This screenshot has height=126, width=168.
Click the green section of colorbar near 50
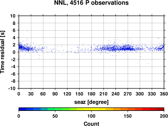click(x=55, y=109)
